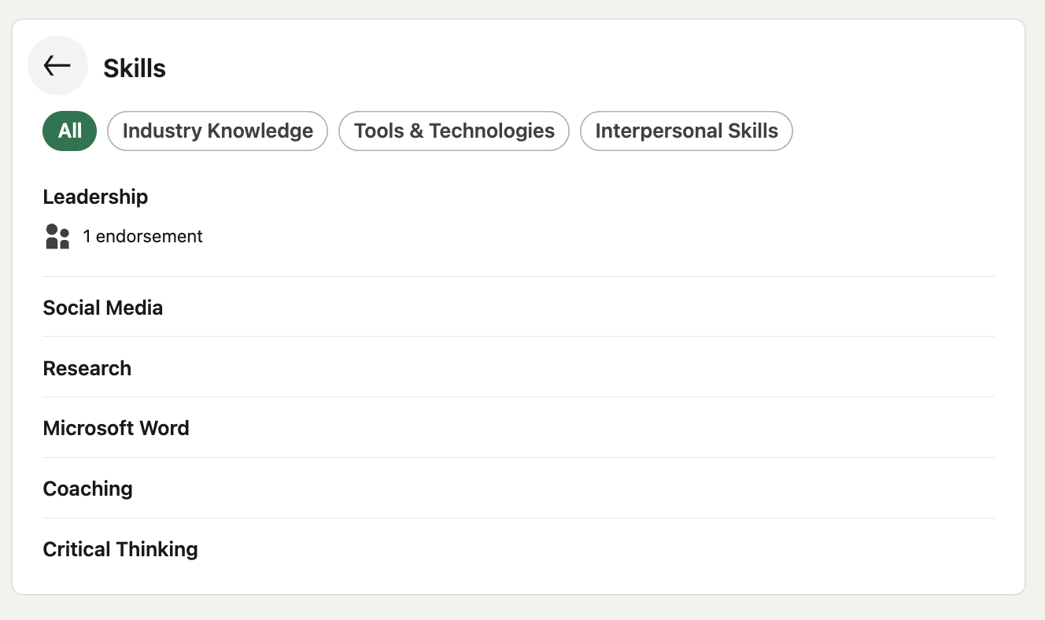Viewport: 1045px width, 620px height.
Task: Click the Coaching skill
Action: tap(87, 489)
